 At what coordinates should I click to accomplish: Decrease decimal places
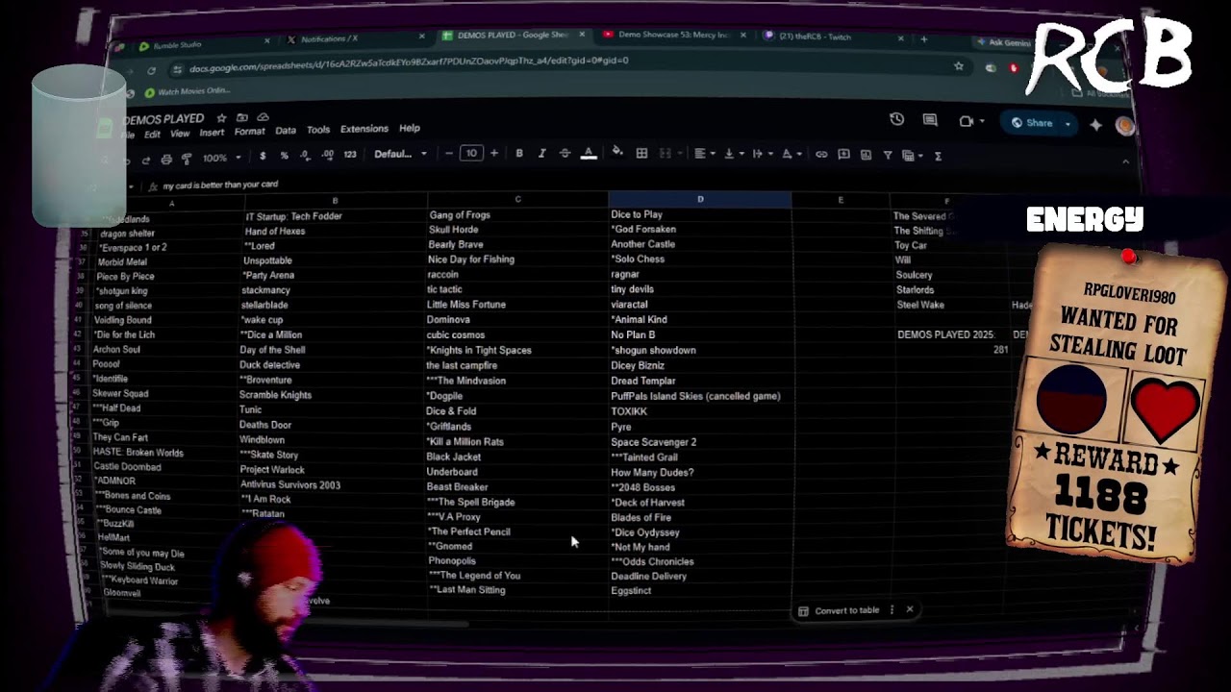point(305,155)
